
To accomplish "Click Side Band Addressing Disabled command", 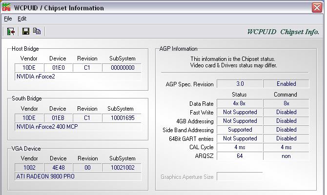I will (286, 130).
